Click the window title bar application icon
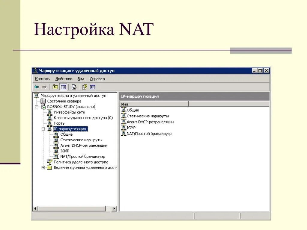 [x=35, y=71]
